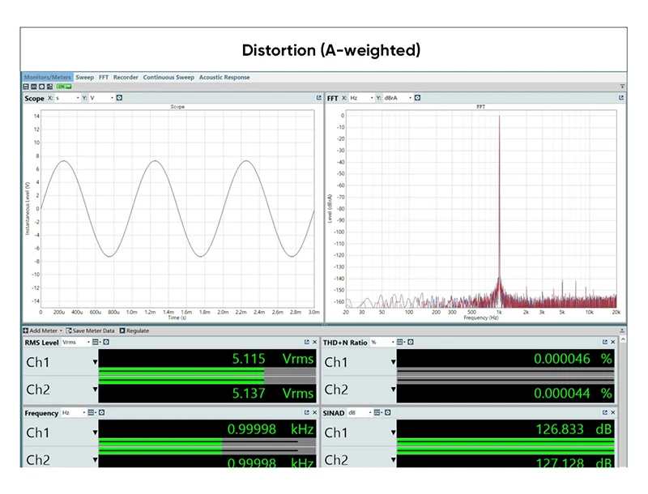Open the FFT graph settings gear icon
The width and height of the screenshot is (648, 494).
(417, 98)
